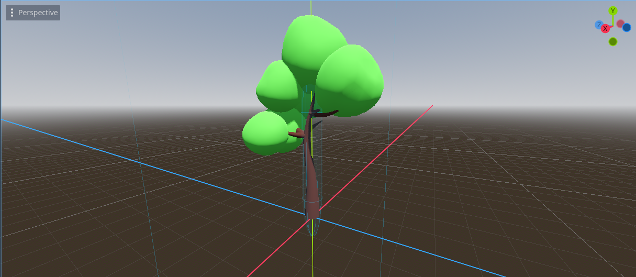Select the lowest left foliage clump
636x277 pixels.
coord(263,134)
